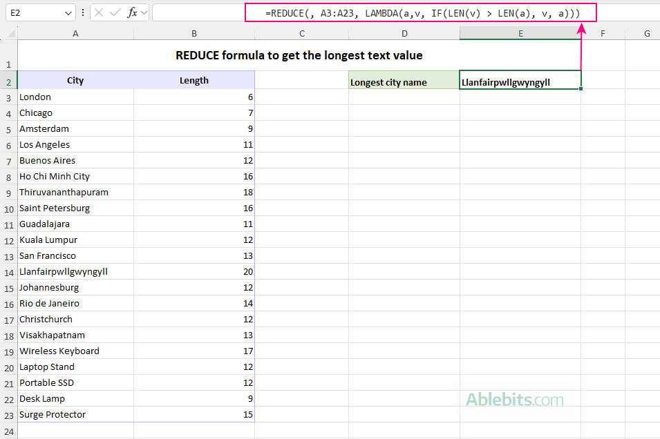
Task: Select column D header
Action: (x=404, y=33)
